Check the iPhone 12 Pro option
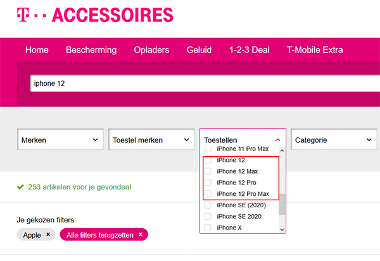Viewport: 380px width, 261px height. click(x=208, y=183)
